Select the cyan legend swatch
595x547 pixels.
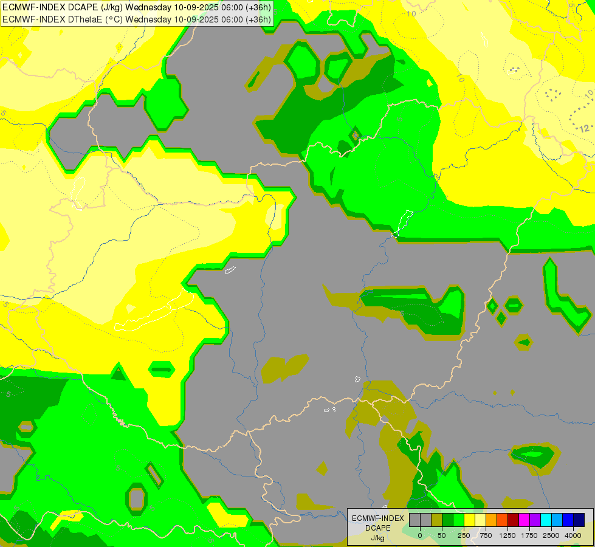546,520
